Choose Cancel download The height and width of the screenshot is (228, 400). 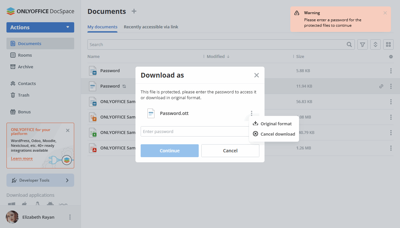274,134
